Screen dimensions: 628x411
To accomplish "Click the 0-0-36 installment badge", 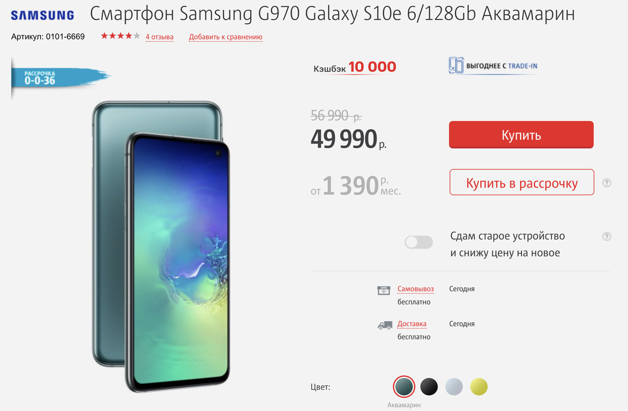I will tap(60, 78).
